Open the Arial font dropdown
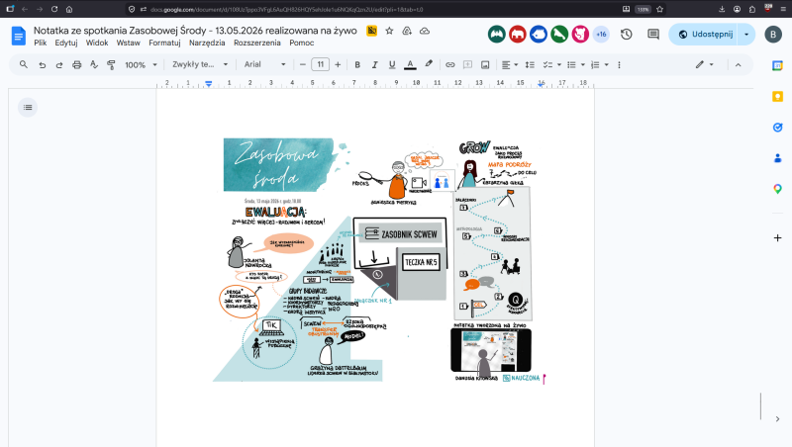 pos(265,64)
